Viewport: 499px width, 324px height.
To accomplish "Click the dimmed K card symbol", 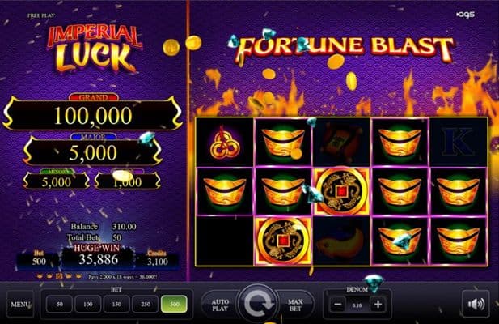I will click(x=458, y=142).
